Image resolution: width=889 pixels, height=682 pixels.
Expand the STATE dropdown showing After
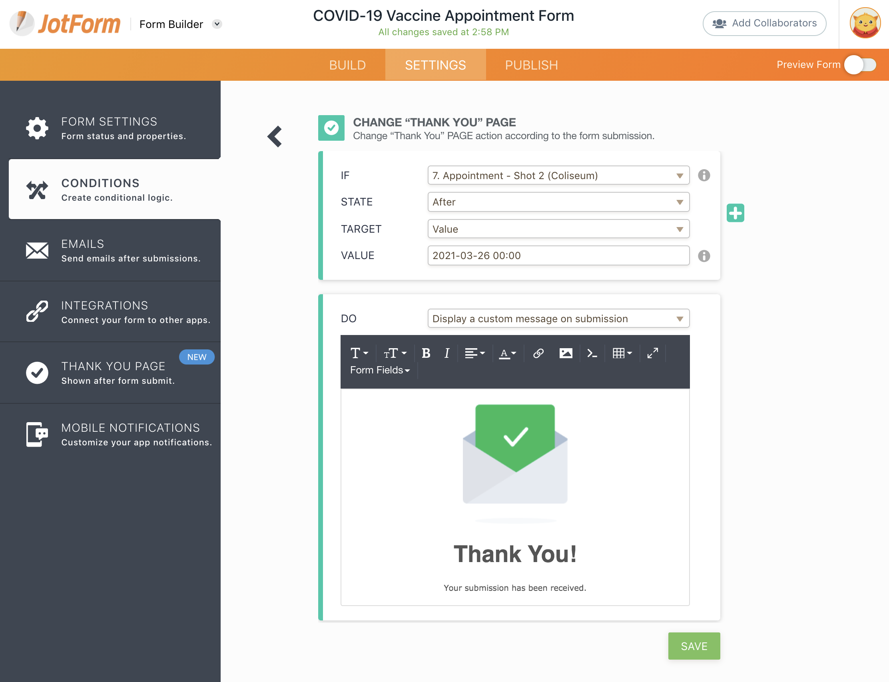[x=558, y=202]
